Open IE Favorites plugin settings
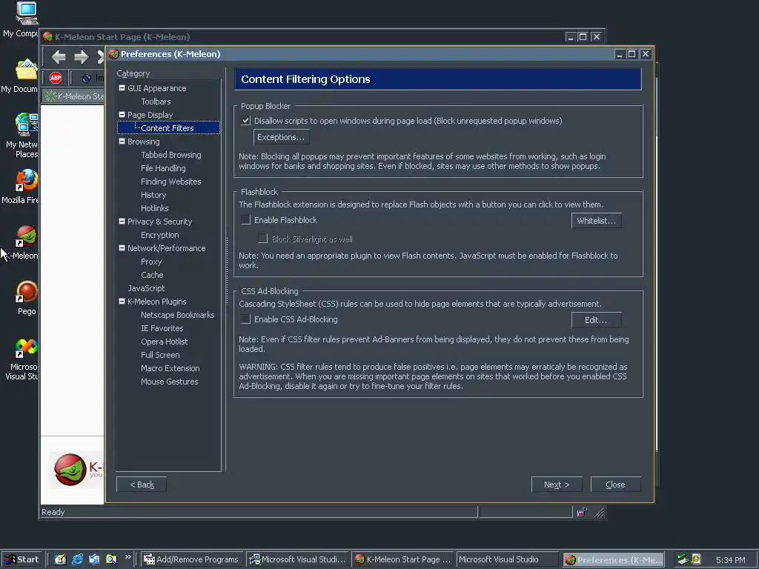The height and width of the screenshot is (569, 759). (x=162, y=328)
